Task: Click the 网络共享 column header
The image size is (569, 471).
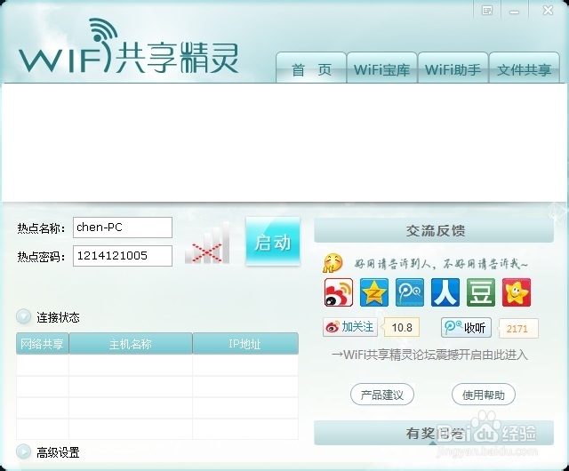Action: point(43,343)
